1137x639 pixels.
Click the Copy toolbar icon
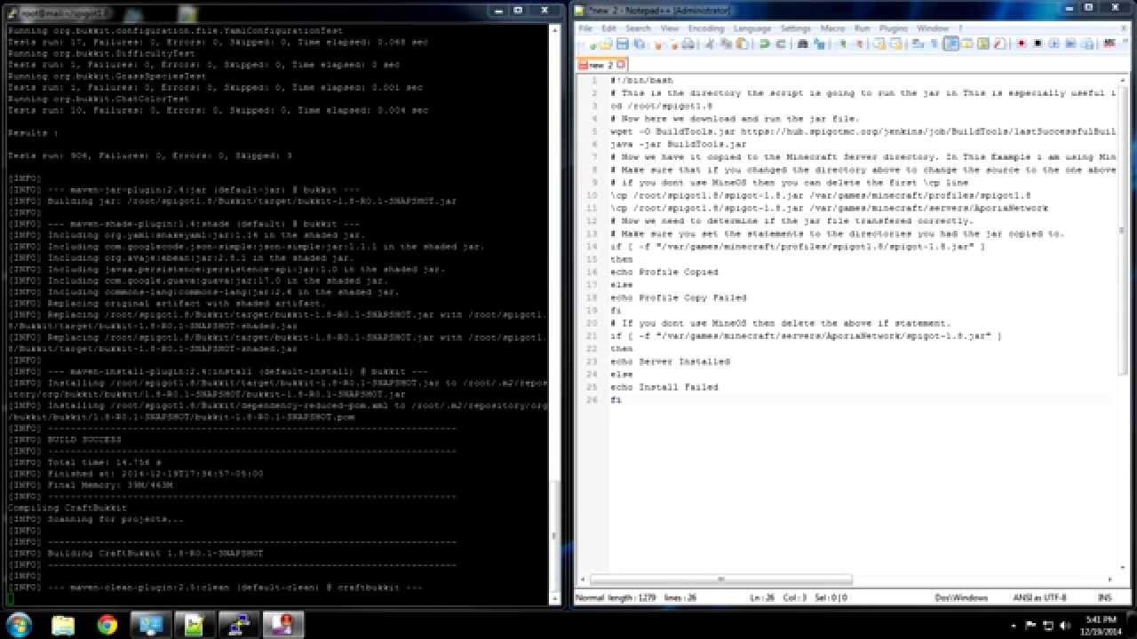click(726, 43)
